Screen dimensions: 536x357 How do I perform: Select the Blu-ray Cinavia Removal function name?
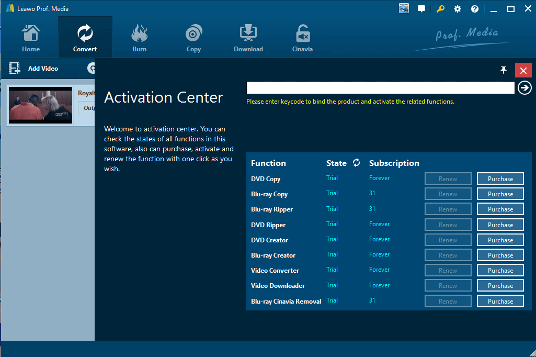pyautogui.click(x=286, y=302)
